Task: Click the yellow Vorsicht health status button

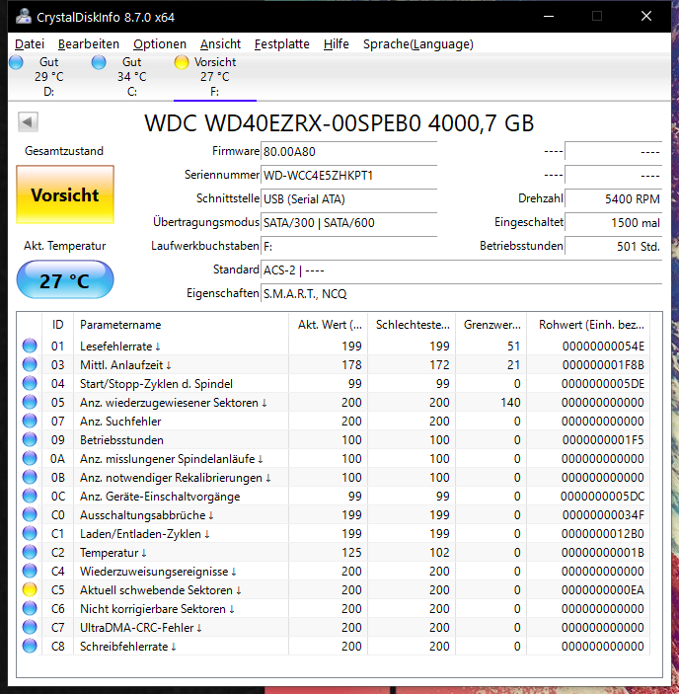Action: pos(65,194)
